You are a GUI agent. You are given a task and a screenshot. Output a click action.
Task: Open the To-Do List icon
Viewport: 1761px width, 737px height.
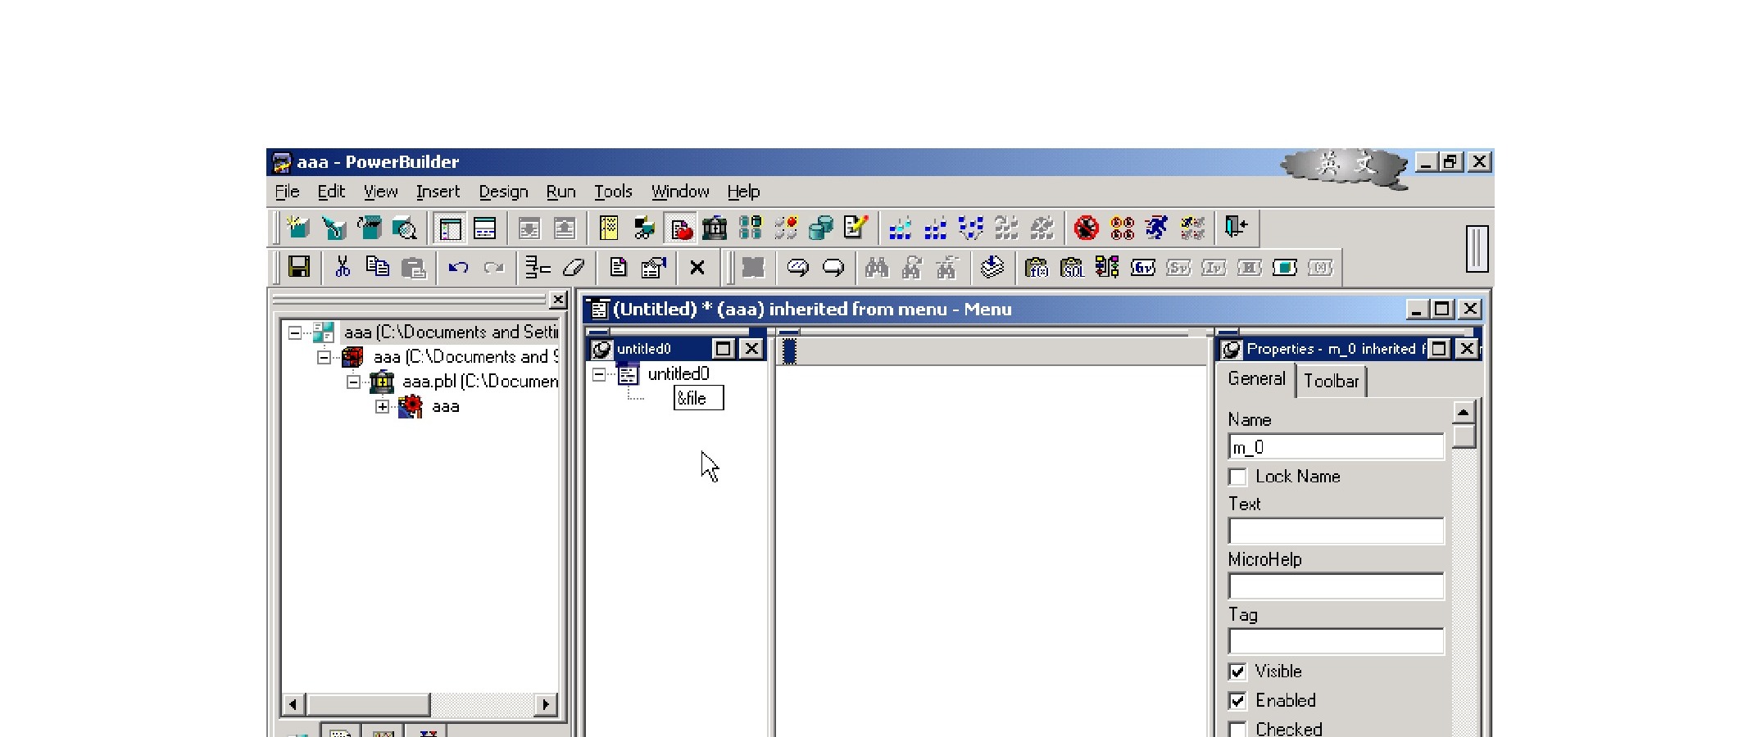(x=609, y=228)
